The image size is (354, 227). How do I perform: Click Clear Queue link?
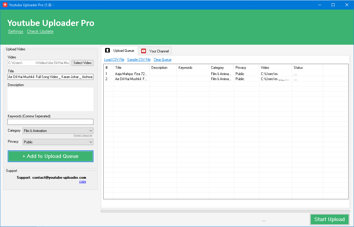point(163,60)
